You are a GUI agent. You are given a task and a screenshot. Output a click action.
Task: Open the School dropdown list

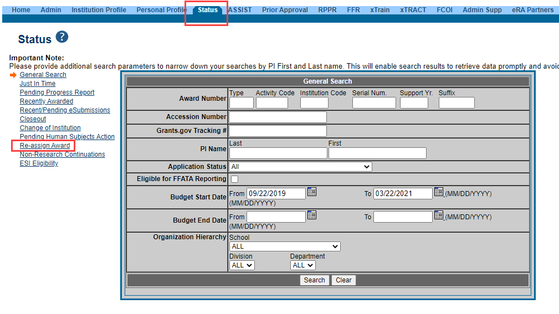pyautogui.click(x=285, y=246)
